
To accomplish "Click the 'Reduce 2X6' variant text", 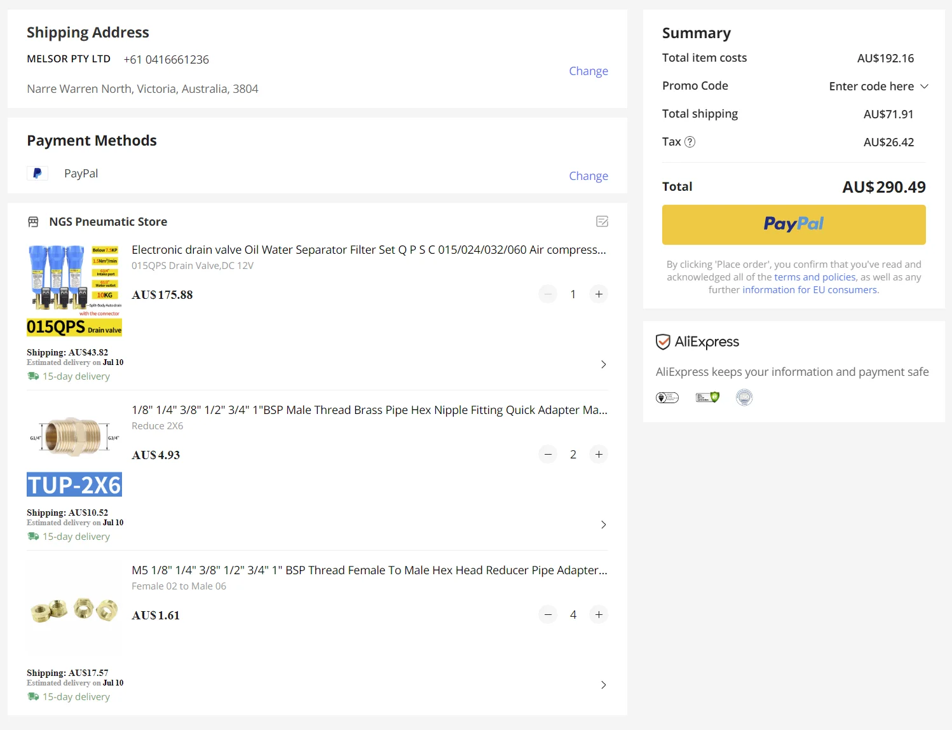I will (x=158, y=426).
